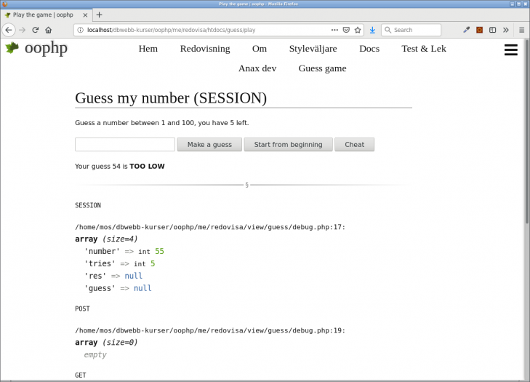Open the Docs menu item
530x382 pixels.
369,49
